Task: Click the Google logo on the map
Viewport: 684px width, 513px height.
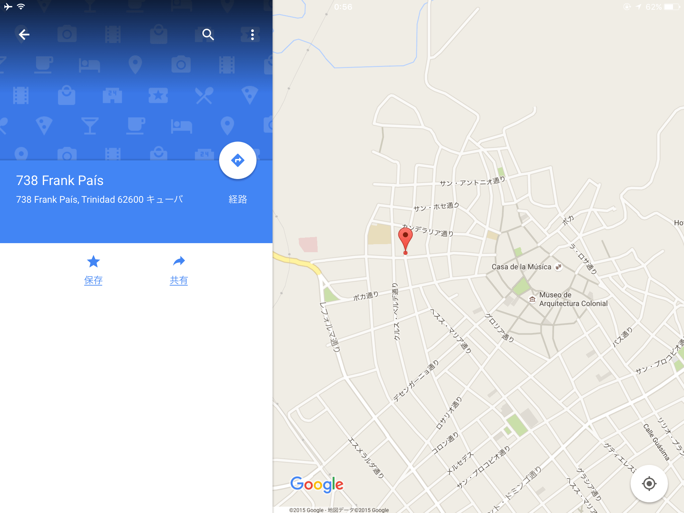Action: (x=317, y=485)
